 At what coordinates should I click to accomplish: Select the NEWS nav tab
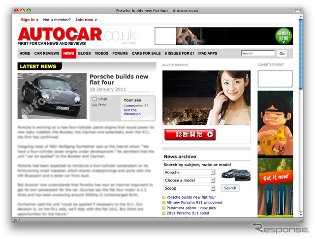(69, 54)
